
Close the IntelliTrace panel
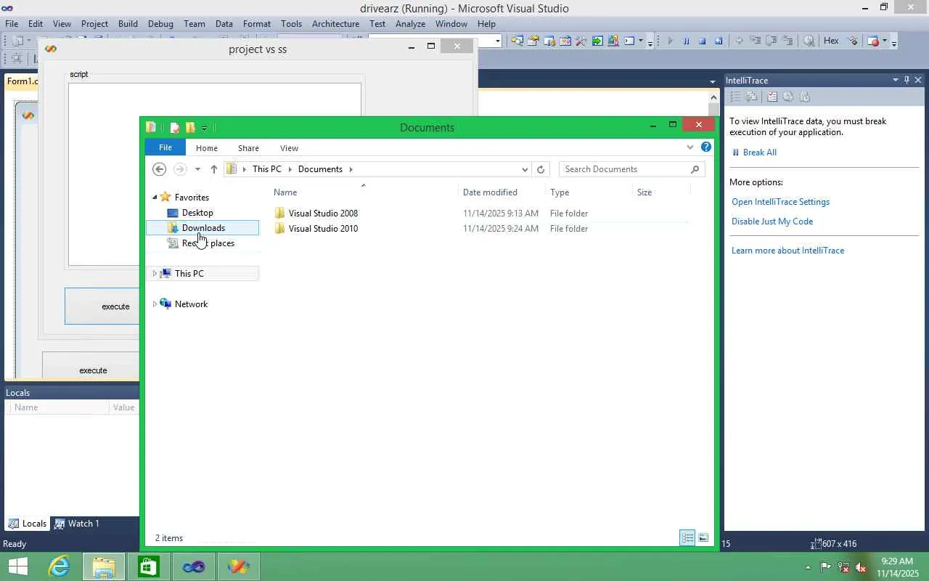tap(918, 80)
